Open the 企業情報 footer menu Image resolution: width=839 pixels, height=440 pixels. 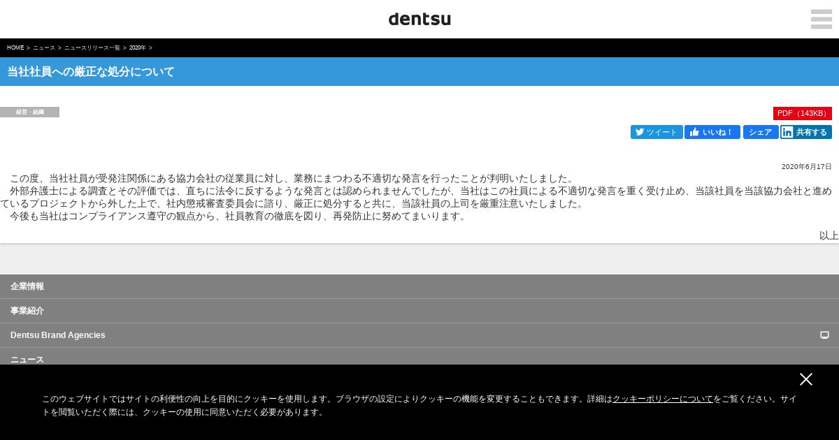(419, 286)
